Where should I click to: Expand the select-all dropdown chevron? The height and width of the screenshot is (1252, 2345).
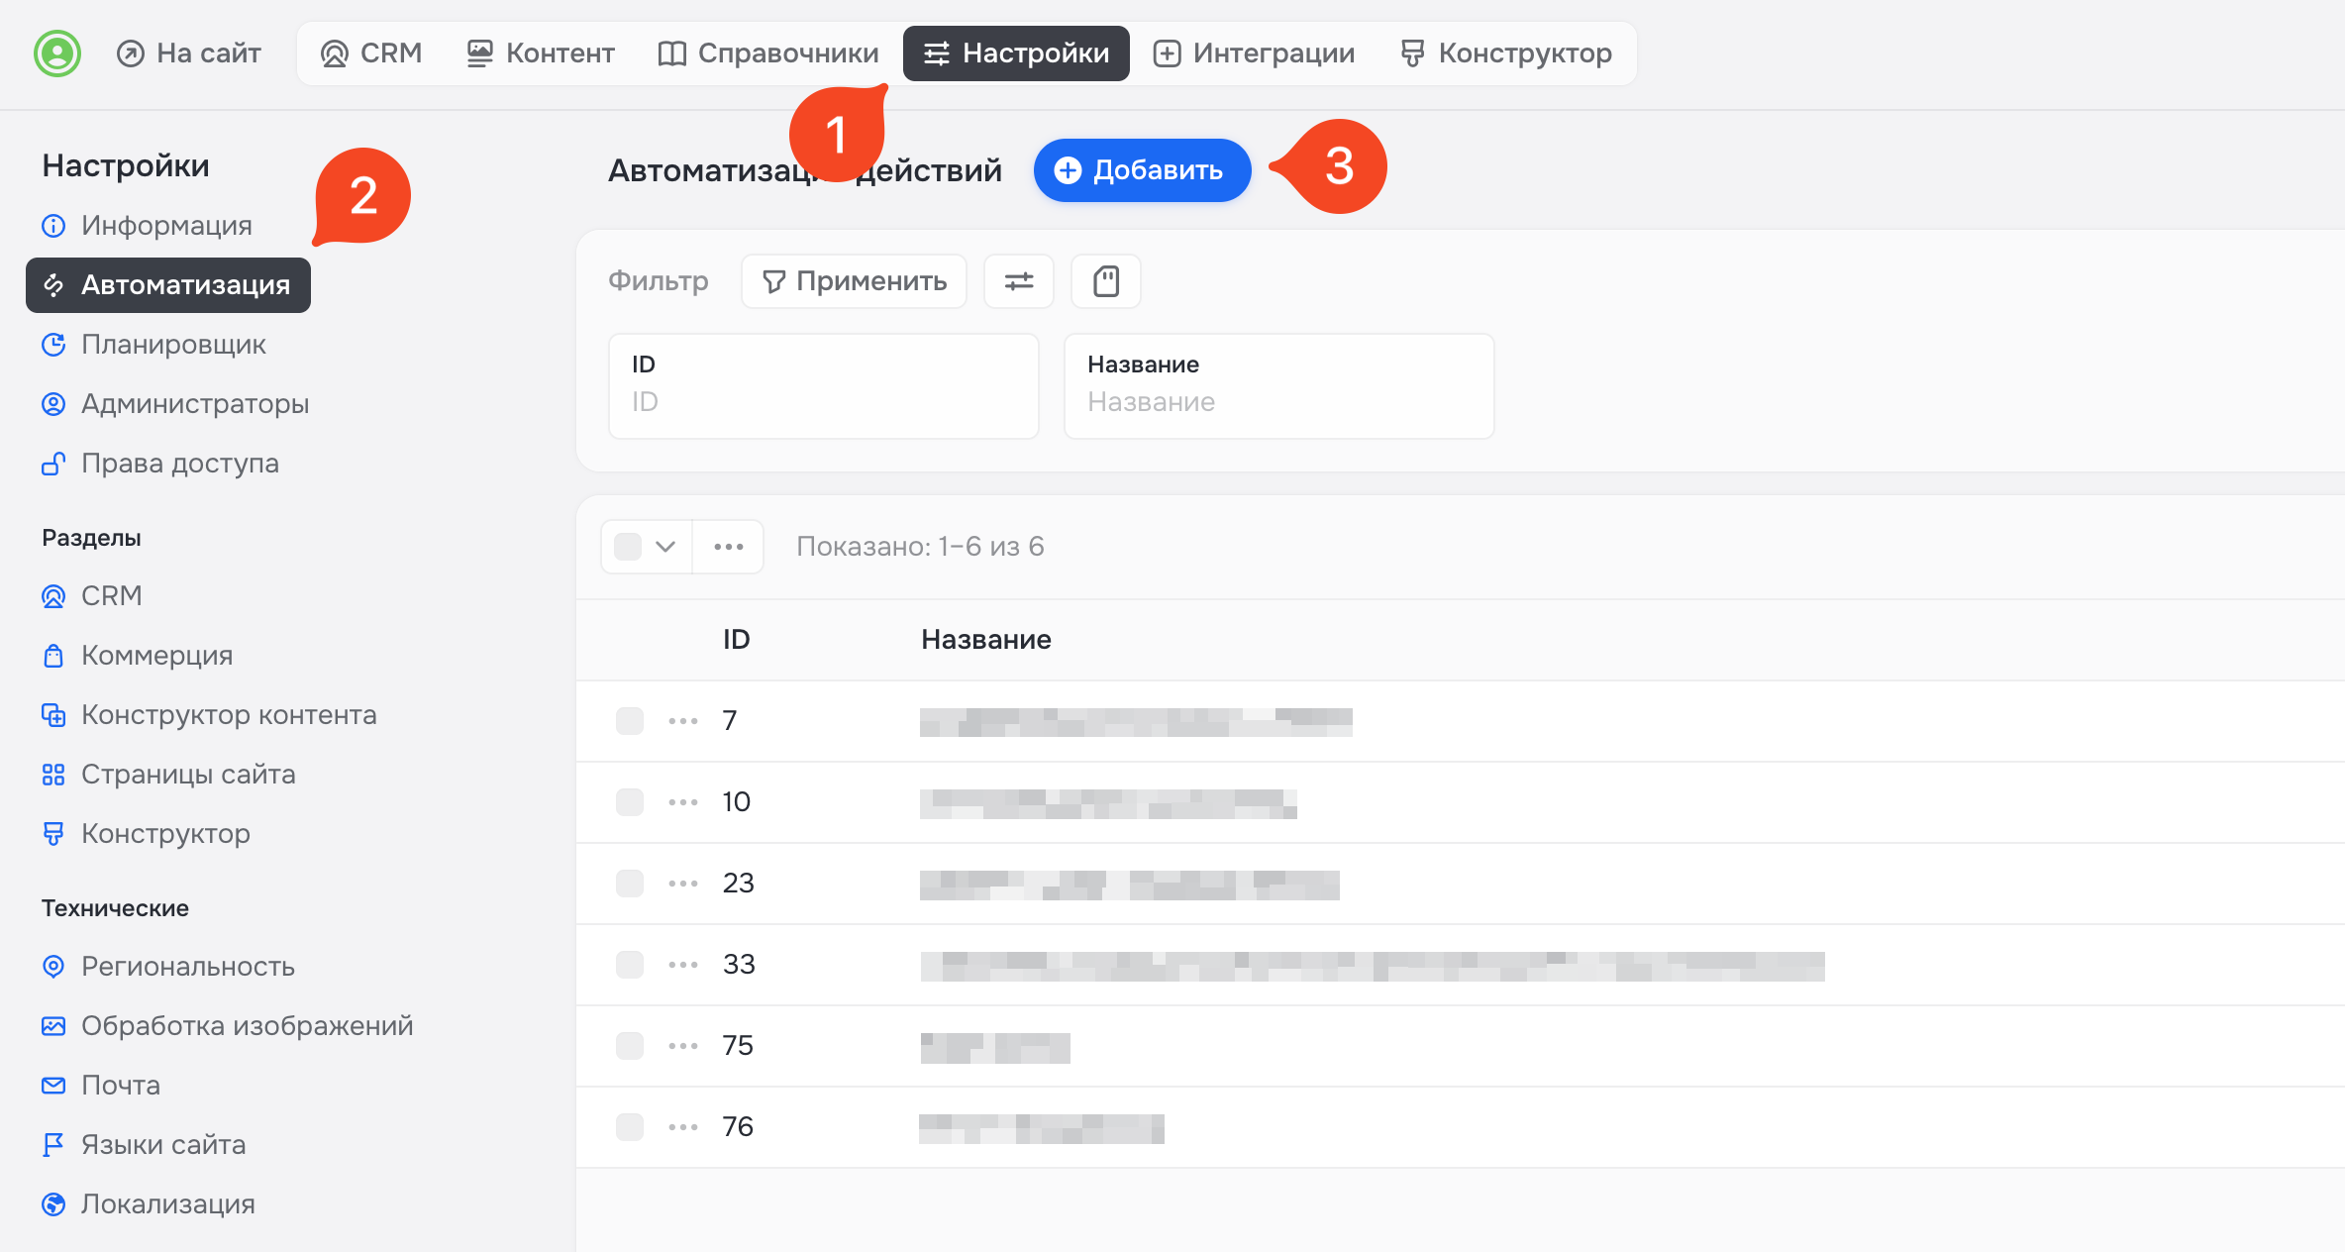coord(665,547)
